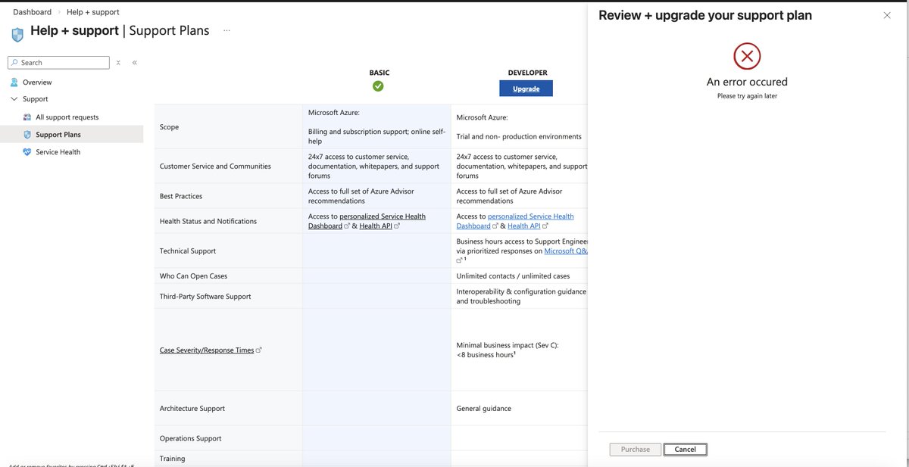This screenshot has height=467, width=909.
Task: Click the All support requests icon
Action: (x=28, y=117)
